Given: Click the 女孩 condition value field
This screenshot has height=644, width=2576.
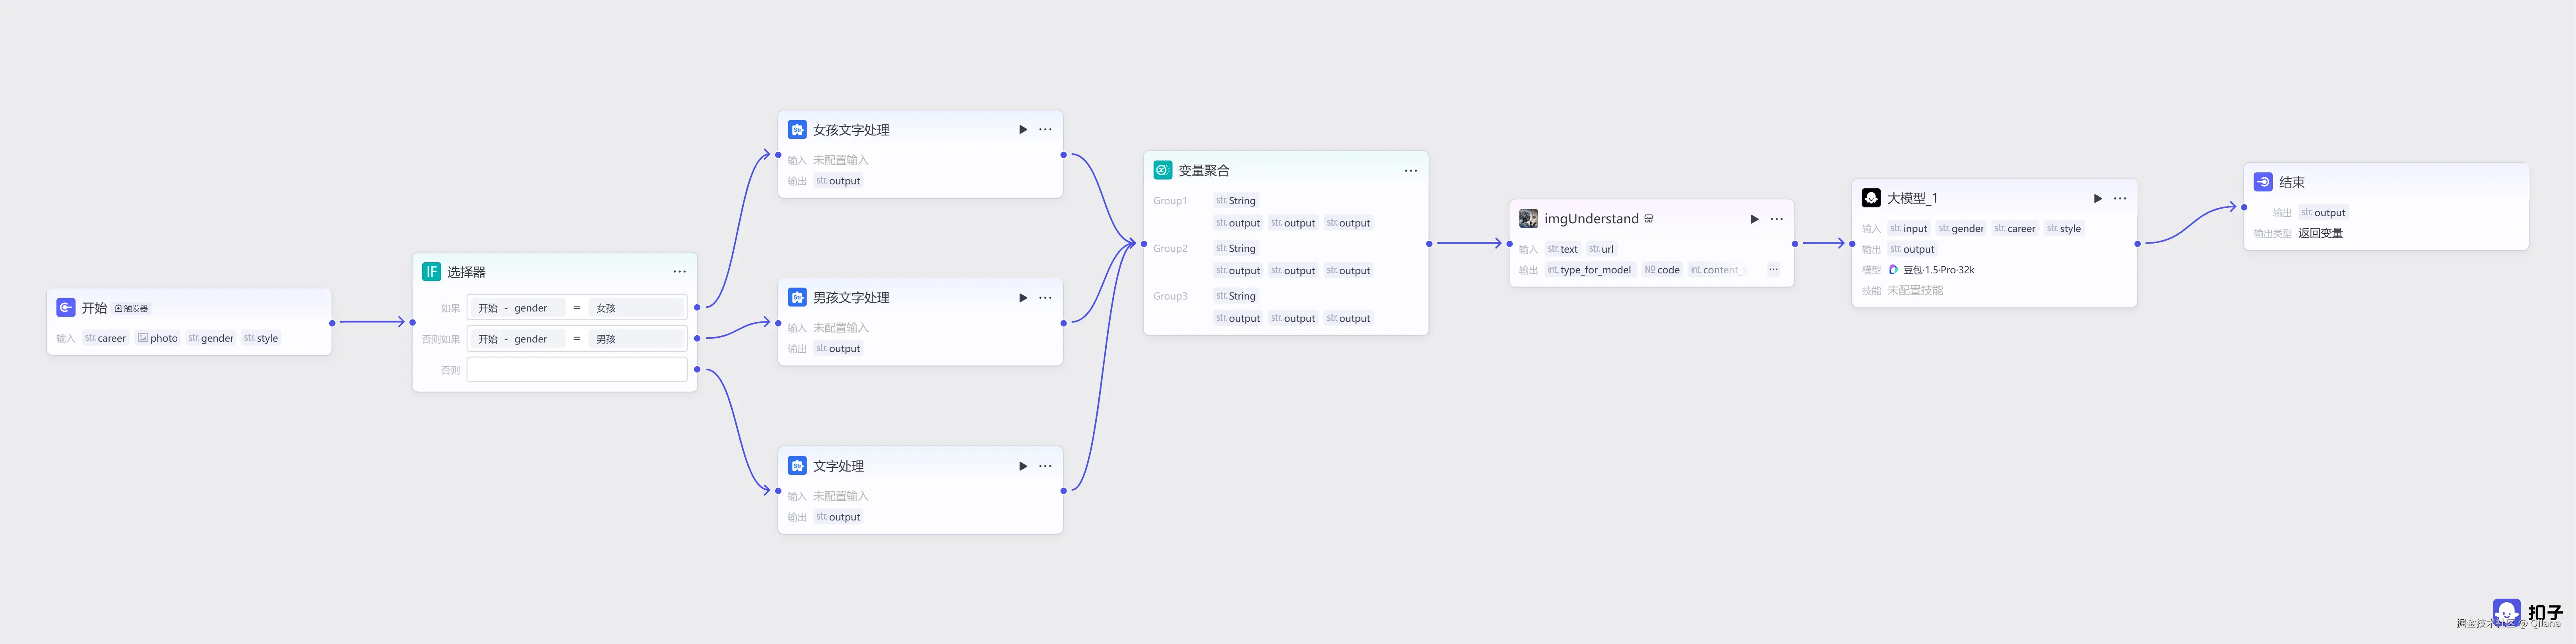Looking at the screenshot, I should pyautogui.click(x=636, y=308).
